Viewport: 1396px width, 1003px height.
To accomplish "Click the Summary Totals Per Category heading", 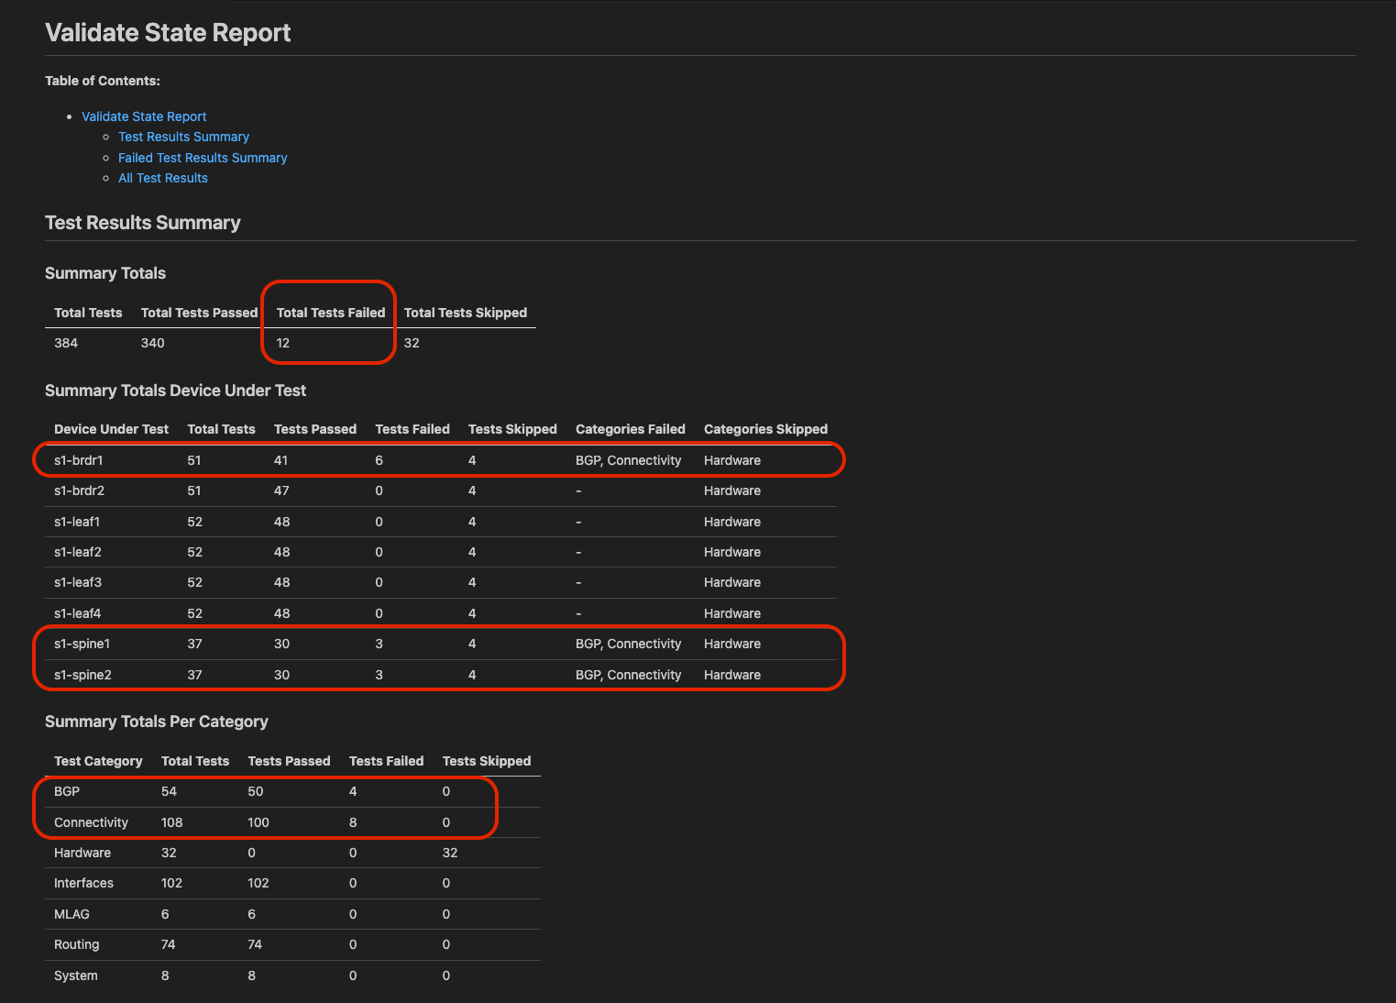I will point(157,722).
